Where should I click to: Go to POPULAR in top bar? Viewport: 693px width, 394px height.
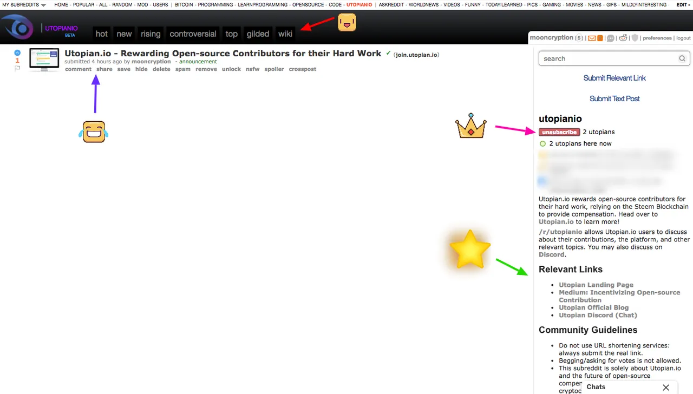(84, 4)
